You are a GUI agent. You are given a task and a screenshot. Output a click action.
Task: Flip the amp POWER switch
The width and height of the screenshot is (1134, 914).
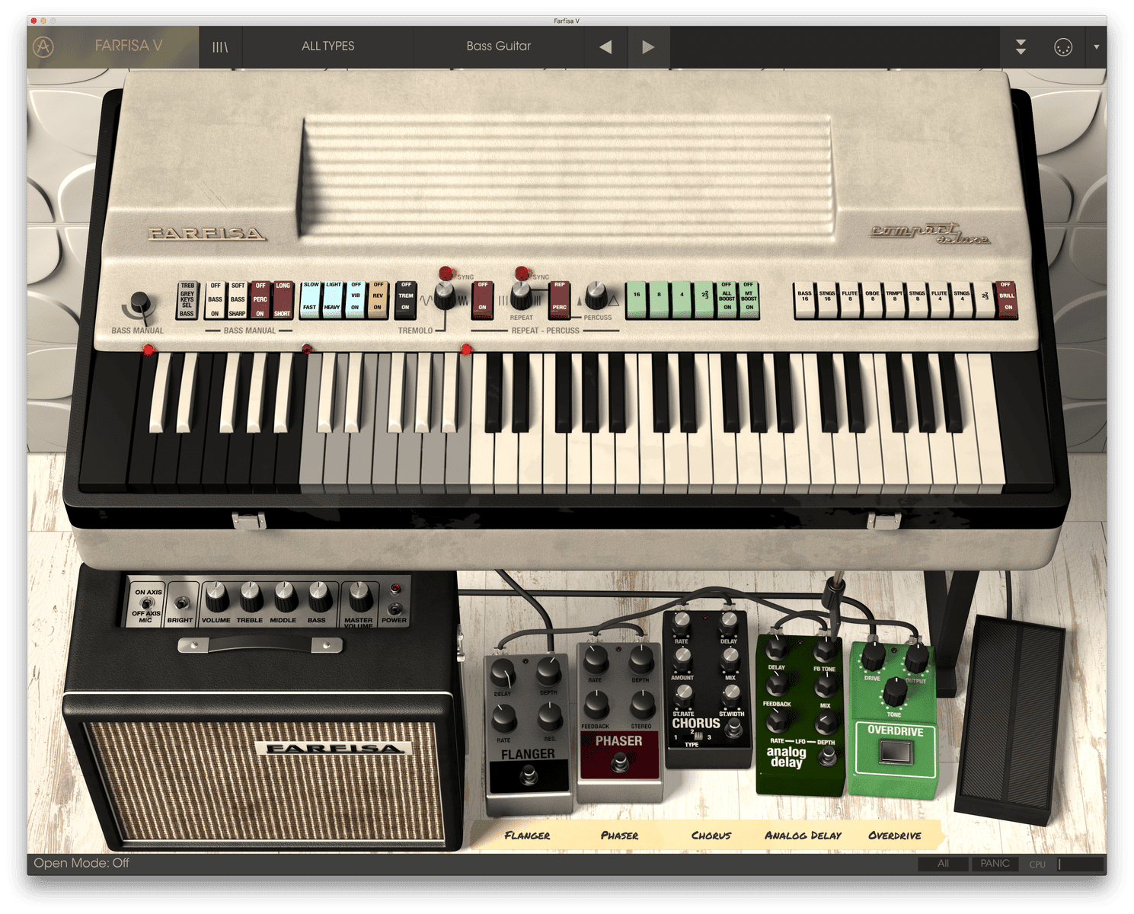coord(395,609)
